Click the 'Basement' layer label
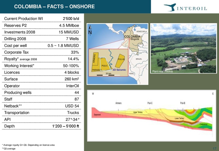 pos(97,114)
